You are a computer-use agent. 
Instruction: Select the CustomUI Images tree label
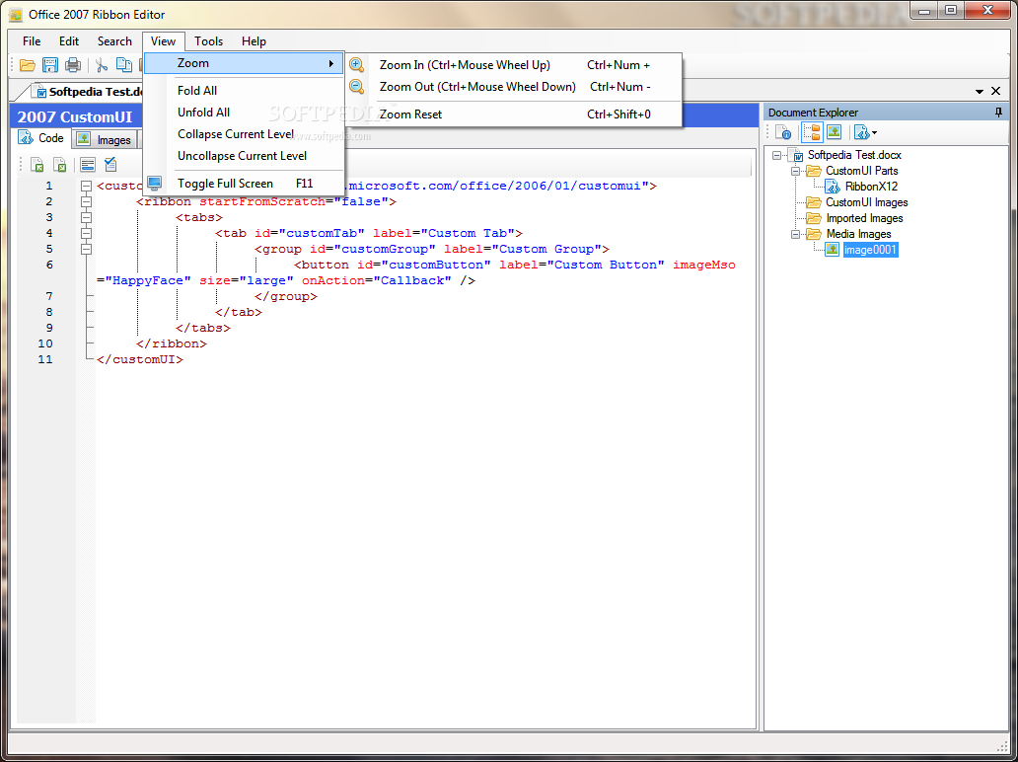(x=867, y=202)
